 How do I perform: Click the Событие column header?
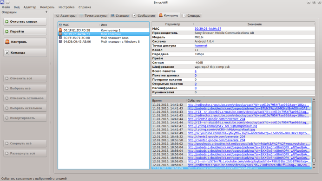[x=249, y=101]
